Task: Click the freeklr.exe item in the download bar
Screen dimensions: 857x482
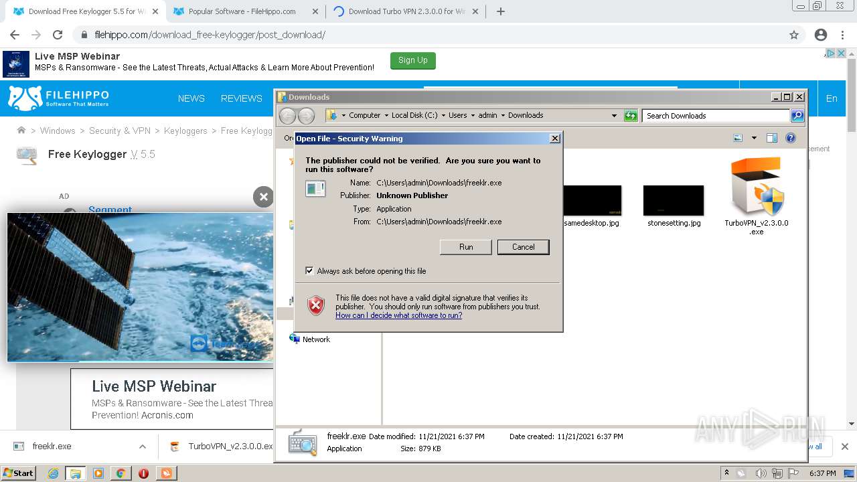Action: pyautogui.click(x=52, y=447)
